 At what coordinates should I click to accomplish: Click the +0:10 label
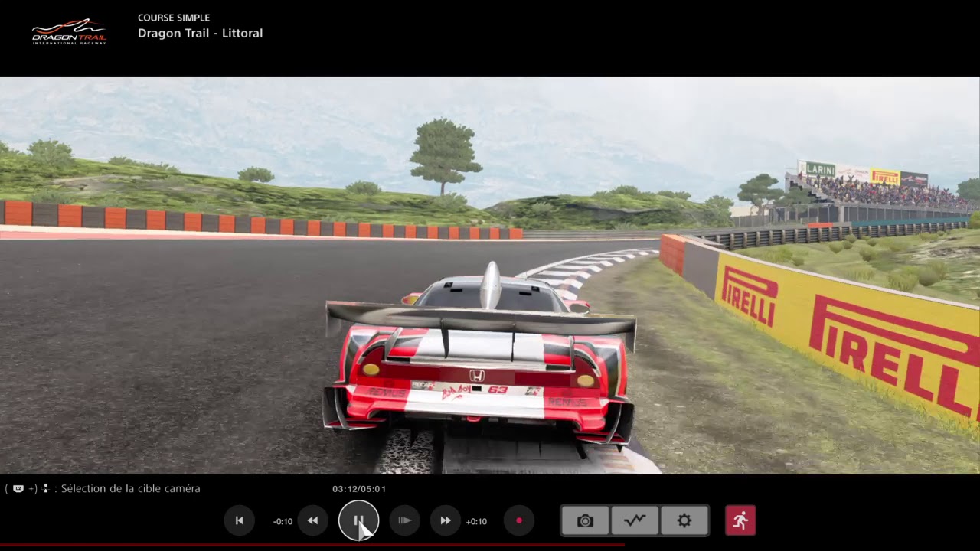click(x=476, y=521)
